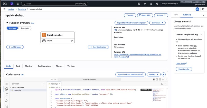The image size is (207, 108).
Task: Switch to the Monitor tab
Action: [29, 66]
